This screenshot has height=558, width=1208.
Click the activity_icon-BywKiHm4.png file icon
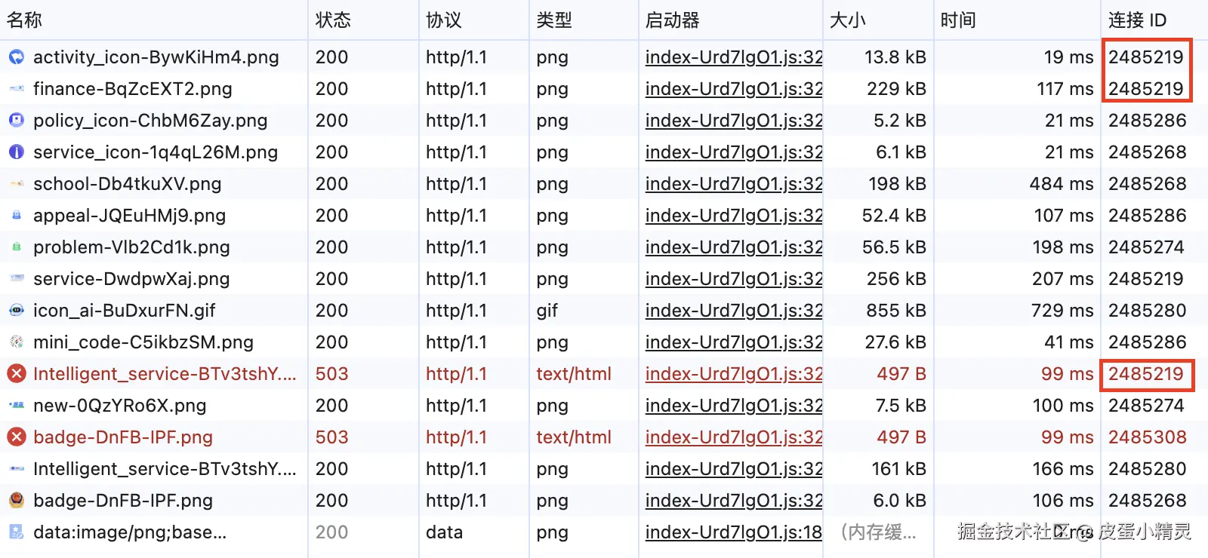point(16,57)
